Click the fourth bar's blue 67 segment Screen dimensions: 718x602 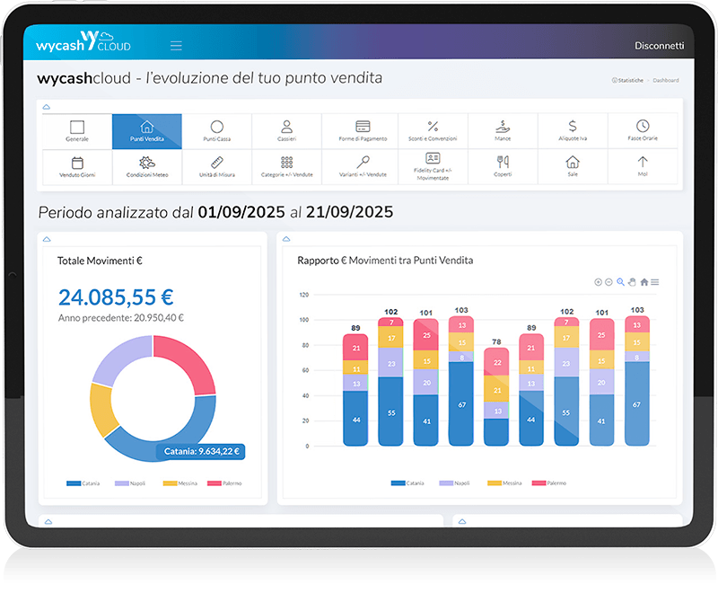[461, 404]
